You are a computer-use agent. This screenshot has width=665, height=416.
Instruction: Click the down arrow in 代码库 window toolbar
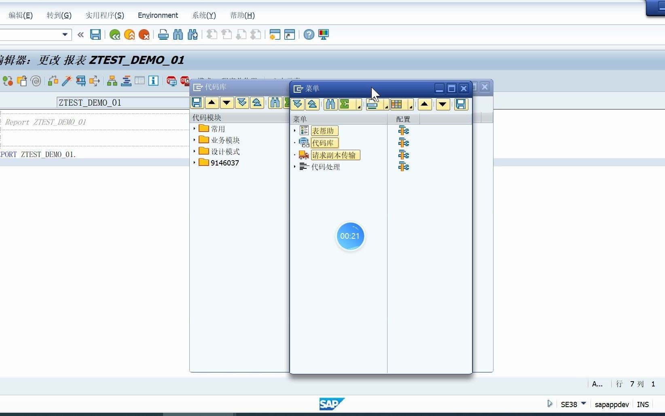click(227, 103)
